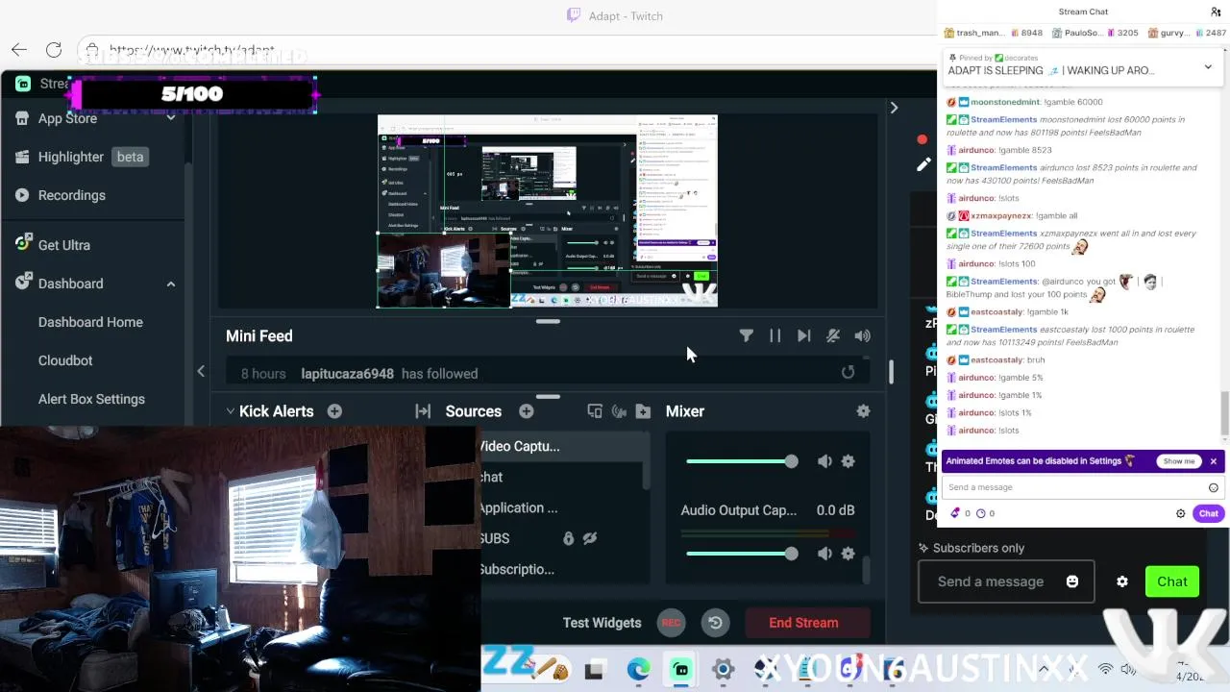Image resolution: width=1230 pixels, height=692 pixels.
Task: Replay the lapitucaza6948 follow alert
Action: click(x=848, y=373)
